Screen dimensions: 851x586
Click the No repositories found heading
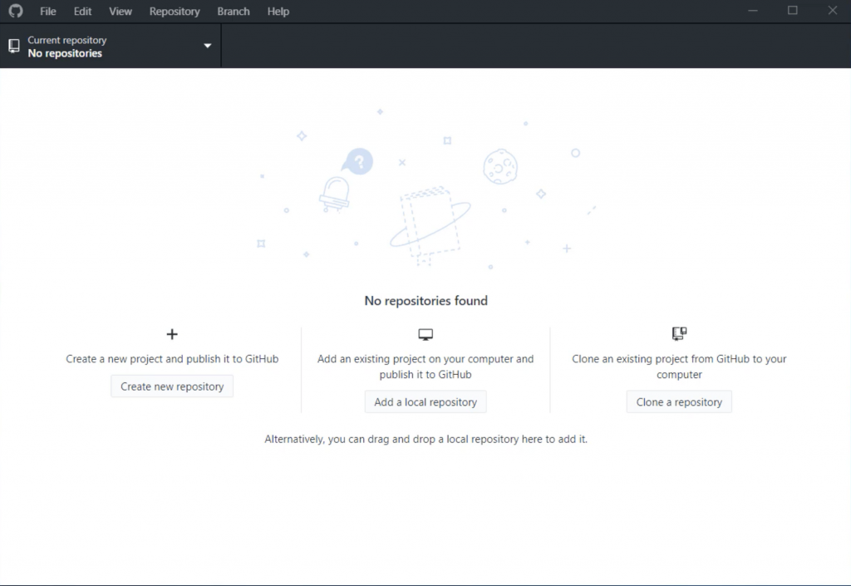point(426,301)
